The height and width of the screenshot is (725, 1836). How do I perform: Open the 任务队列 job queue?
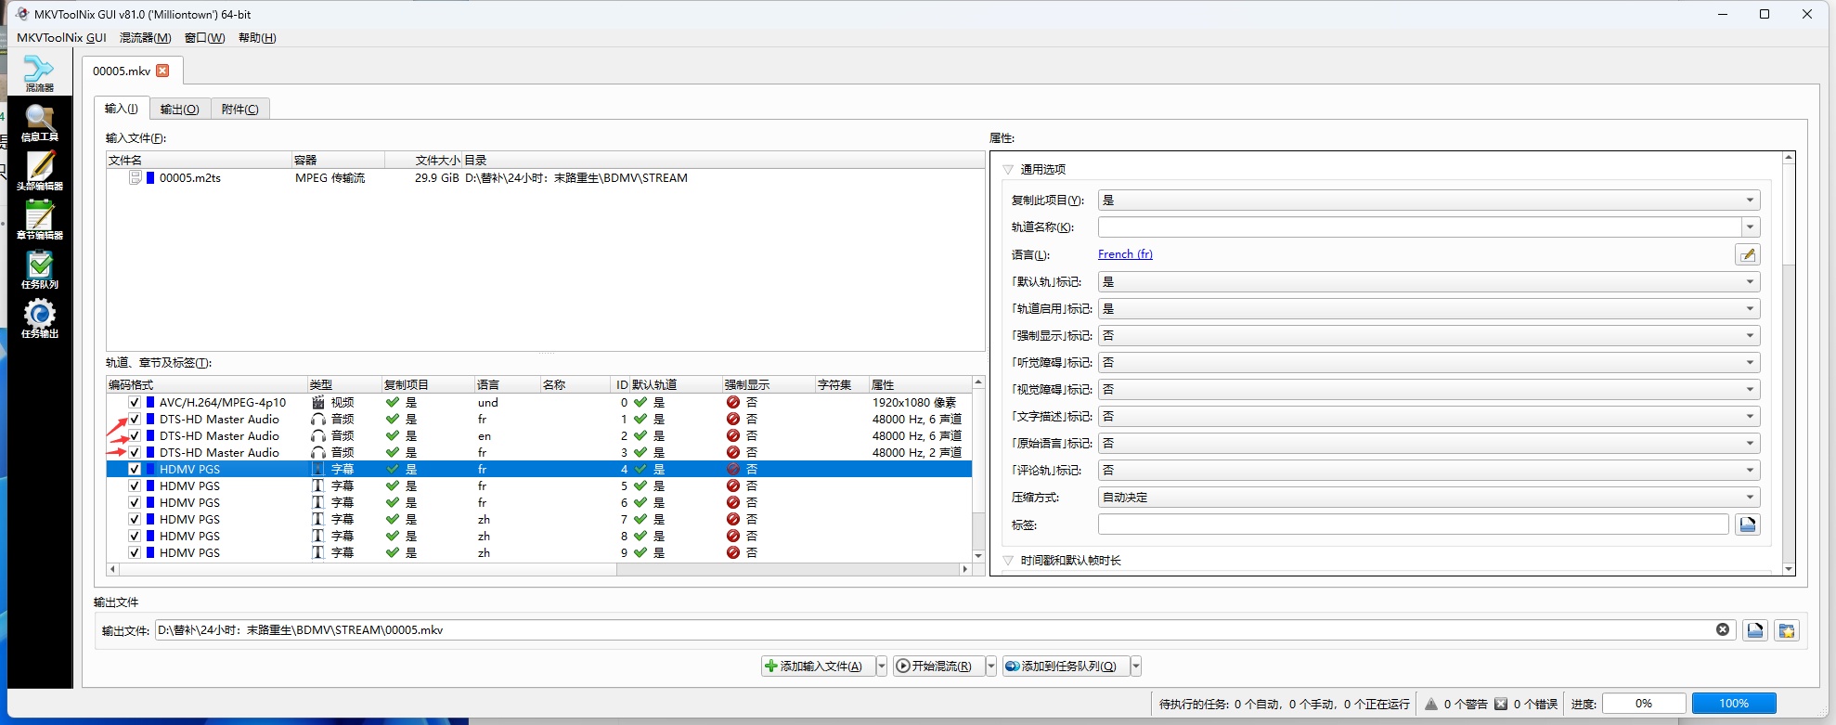[39, 270]
